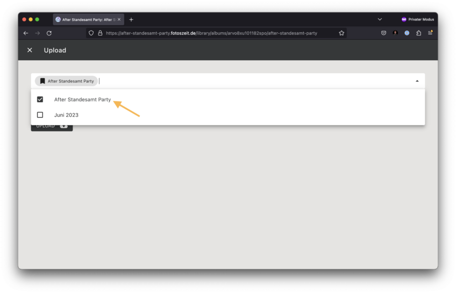
Task: Click the After Standesamt Party album chip
Action: 67,81
